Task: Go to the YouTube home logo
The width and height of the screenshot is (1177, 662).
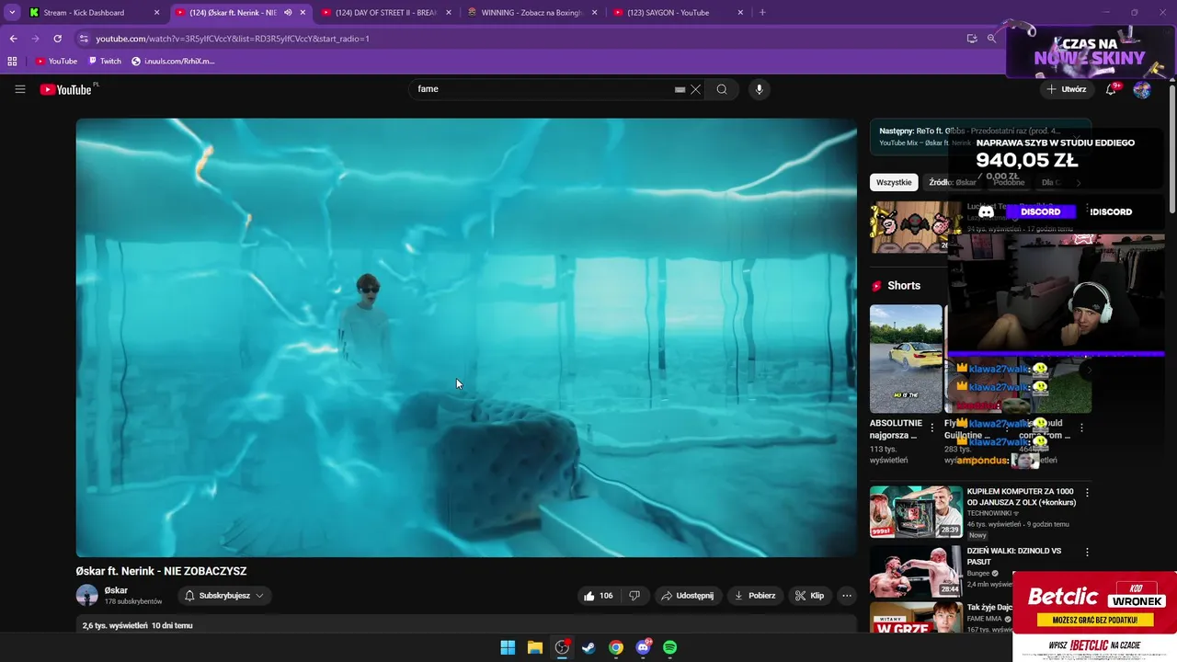Action: pyautogui.click(x=66, y=89)
